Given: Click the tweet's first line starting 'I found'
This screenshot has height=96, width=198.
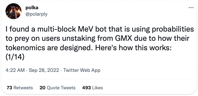Looking at the screenshot, I should 100,29.
